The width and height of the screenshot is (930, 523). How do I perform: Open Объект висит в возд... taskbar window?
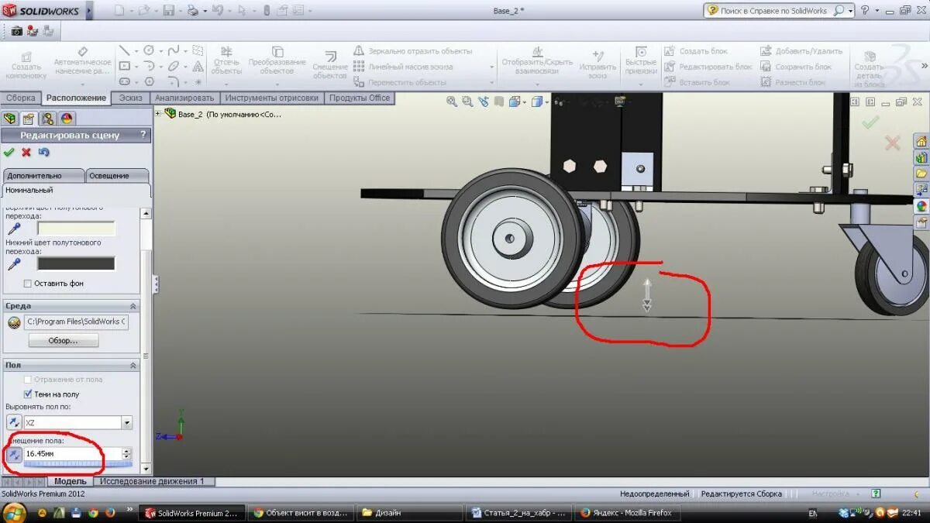coord(302,513)
